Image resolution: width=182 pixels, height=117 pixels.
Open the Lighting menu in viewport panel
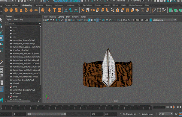(61, 17)
